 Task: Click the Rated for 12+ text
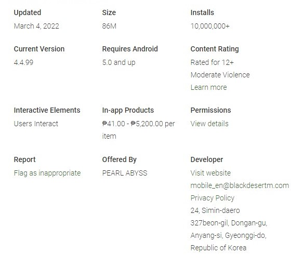click(212, 62)
